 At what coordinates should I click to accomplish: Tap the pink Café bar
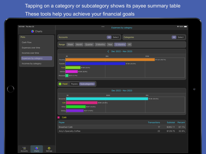click(82, 103)
